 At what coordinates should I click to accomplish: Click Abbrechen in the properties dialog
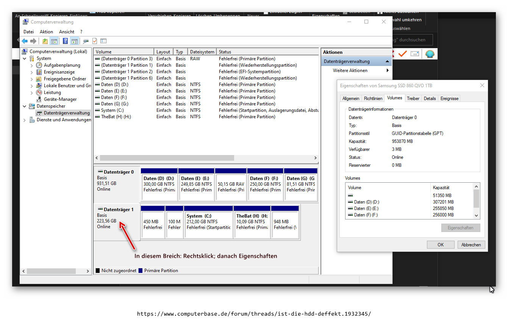[471, 245]
